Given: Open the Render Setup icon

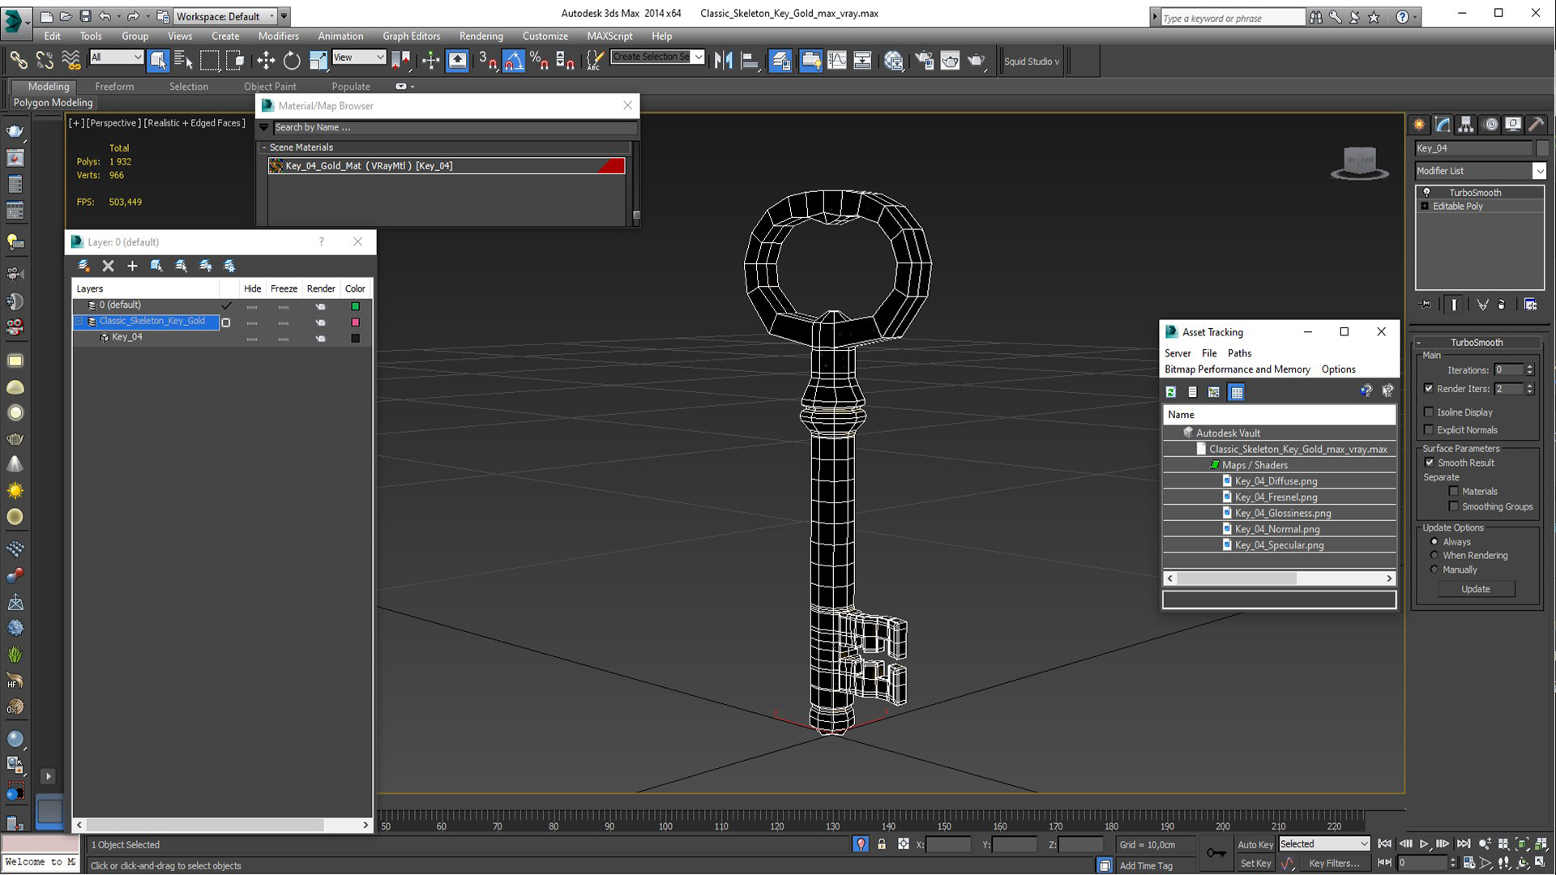Looking at the screenshot, I should point(924,61).
